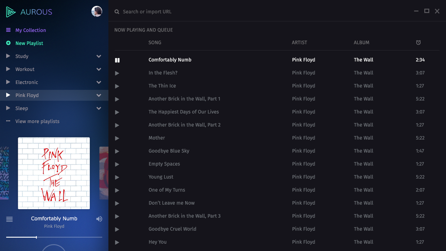The image size is (446, 251).
Task: Play the Pink Floyd playlist
Action: tap(8, 95)
